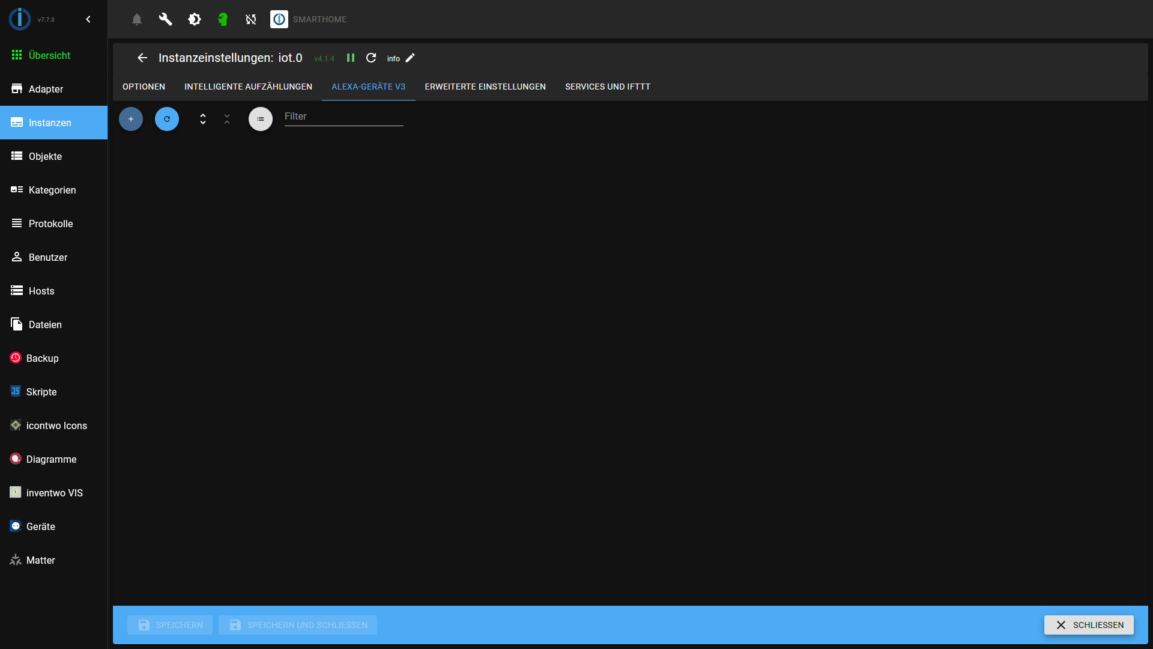Open the Backup section in the sidebar
This screenshot has width=1153, height=649.
(x=42, y=358)
